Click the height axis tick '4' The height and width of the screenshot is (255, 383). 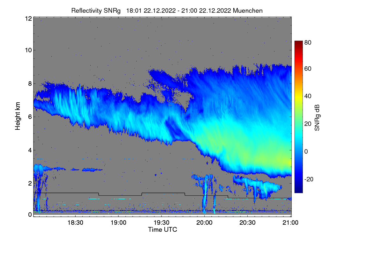coord(29,150)
